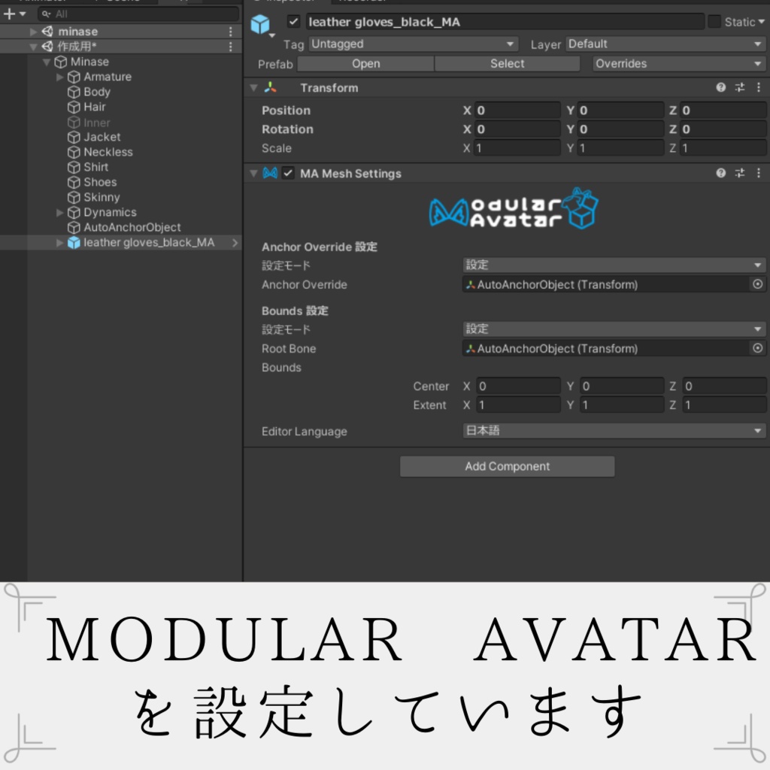
Task: Toggle MA Mesh Settings enabled checkbox
Action: point(288,173)
